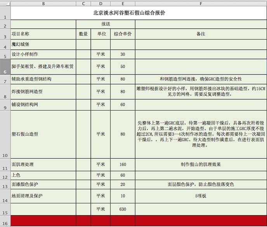This screenshot has width=267, height=227.
Task: Select column C header
Action: coord(83,3)
